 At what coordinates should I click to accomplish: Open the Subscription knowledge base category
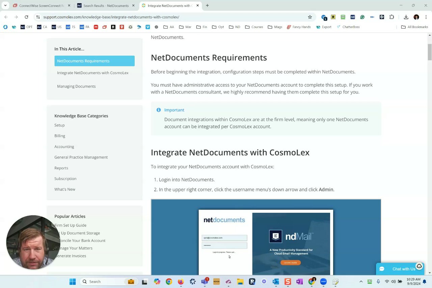pyautogui.click(x=65, y=179)
